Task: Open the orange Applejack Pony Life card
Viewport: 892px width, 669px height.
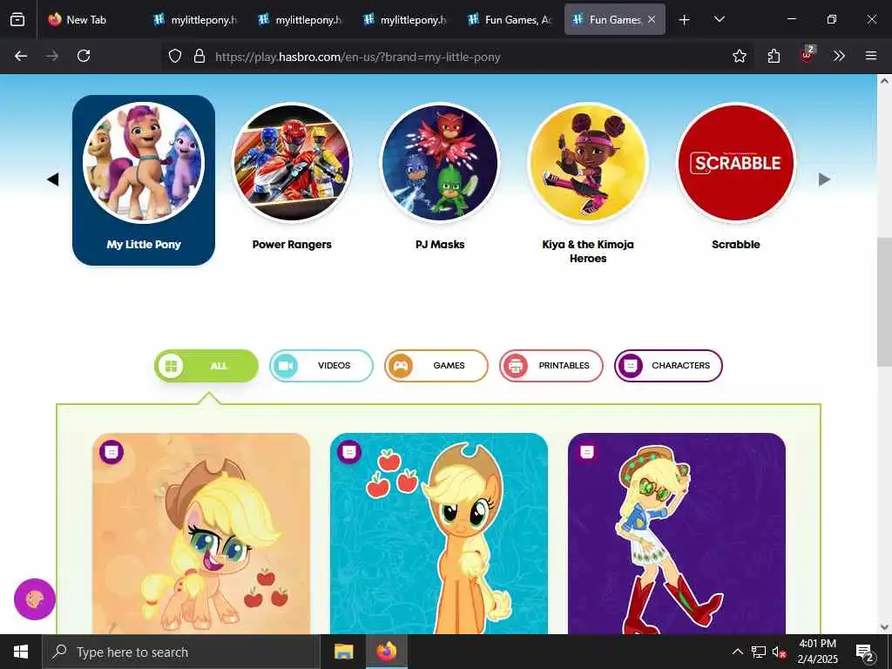Action: click(x=201, y=534)
